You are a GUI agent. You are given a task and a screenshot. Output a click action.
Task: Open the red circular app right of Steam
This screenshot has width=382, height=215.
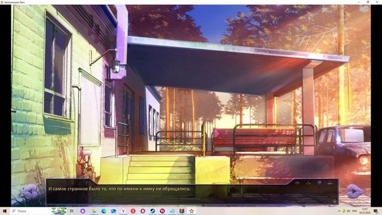point(162,211)
